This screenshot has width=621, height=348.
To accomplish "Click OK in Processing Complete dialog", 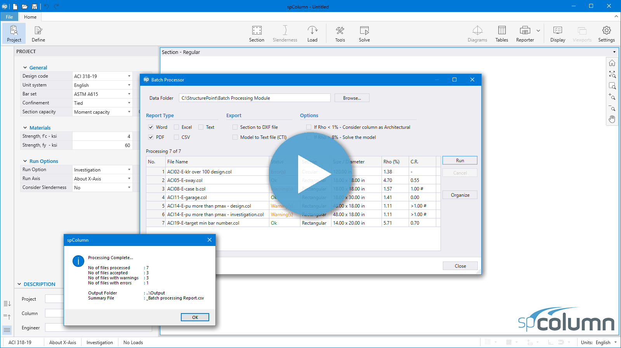I will point(195,317).
